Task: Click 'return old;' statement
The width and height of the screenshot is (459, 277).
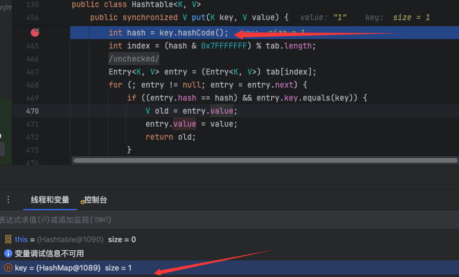Action: click(171, 137)
